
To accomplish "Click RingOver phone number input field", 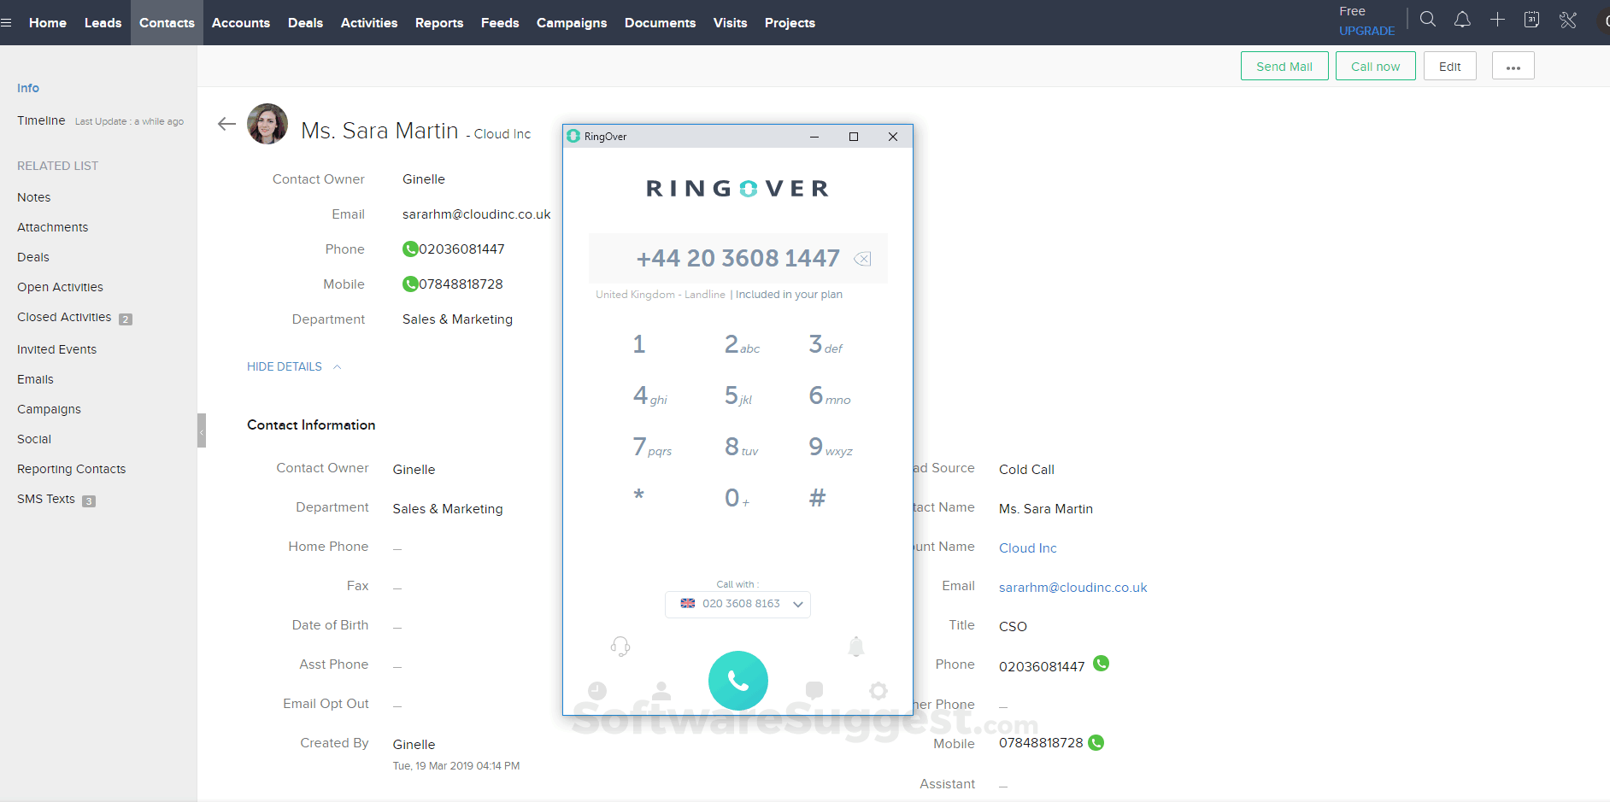I will [x=738, y=258].
